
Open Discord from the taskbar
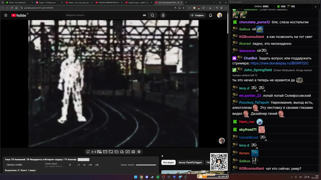(147, 177)
